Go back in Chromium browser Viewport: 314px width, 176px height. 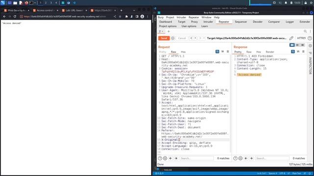(4, 17)
